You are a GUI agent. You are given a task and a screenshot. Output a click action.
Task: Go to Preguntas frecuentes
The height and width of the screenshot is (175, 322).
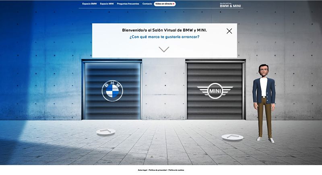[x=128, y=4]
